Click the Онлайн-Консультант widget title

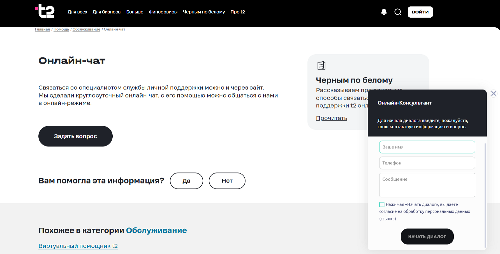[405, 103]
